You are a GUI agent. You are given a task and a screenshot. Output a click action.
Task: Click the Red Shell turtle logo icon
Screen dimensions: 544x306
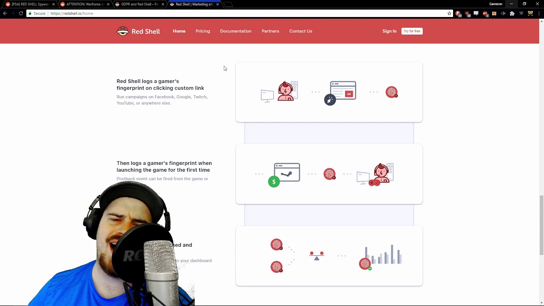point(122,31)
